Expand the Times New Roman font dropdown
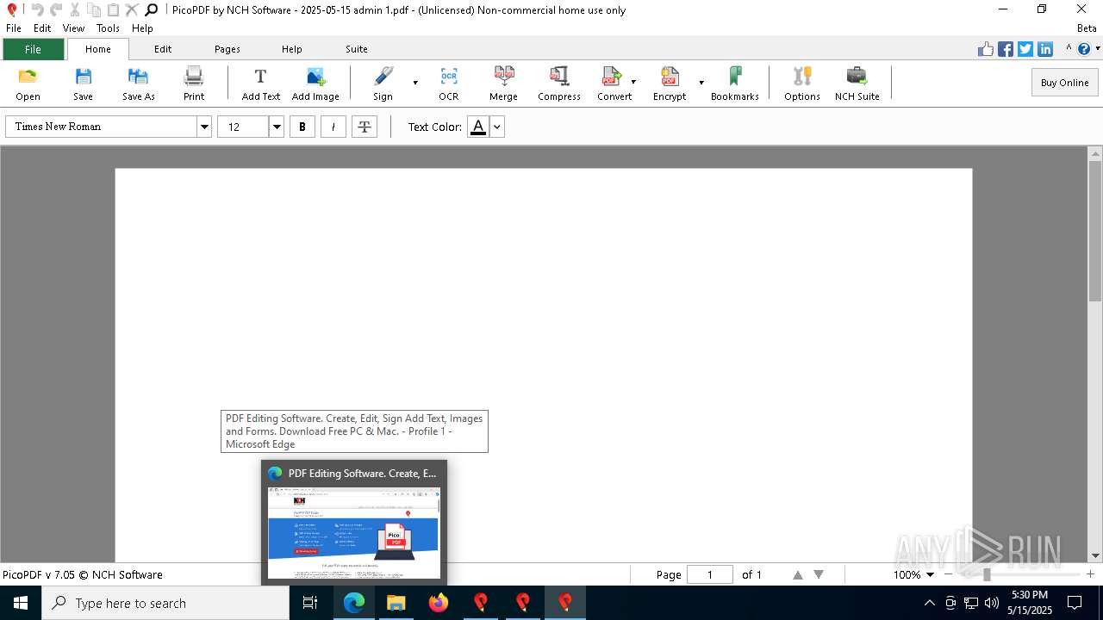 pyautogui.click(x=204, y=127)
